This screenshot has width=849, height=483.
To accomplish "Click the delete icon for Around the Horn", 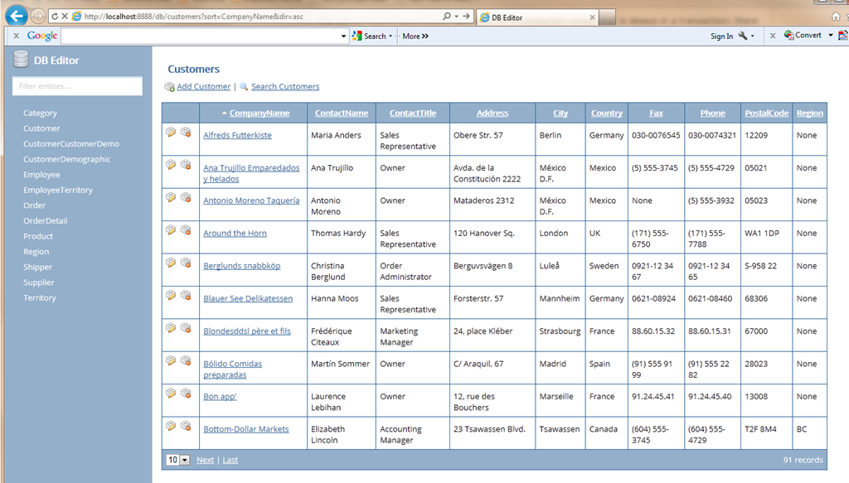I will [186, 229].
